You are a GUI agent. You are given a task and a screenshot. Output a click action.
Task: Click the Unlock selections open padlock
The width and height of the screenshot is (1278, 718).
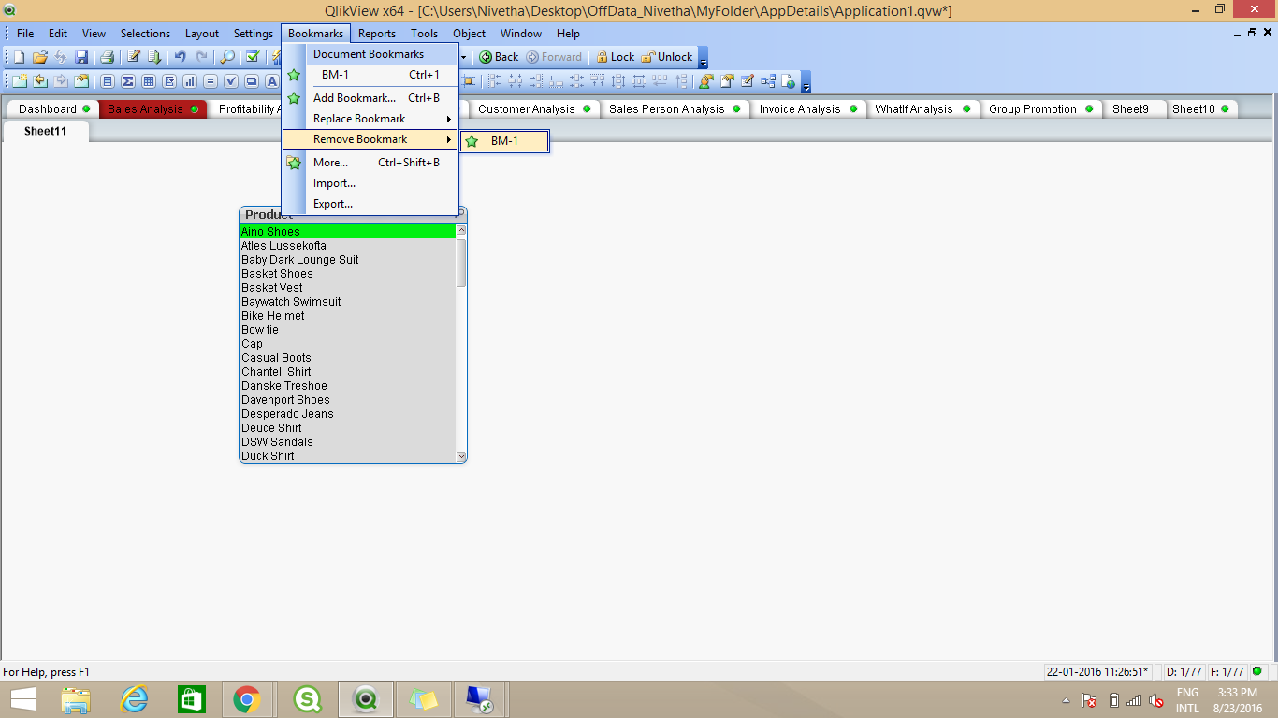[667, 57]
